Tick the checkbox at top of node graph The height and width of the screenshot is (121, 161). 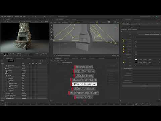[x=61, y=63]
